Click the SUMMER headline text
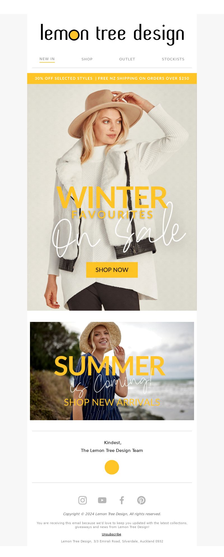Viewport: 224px width, 557px height. click(109, 366)
